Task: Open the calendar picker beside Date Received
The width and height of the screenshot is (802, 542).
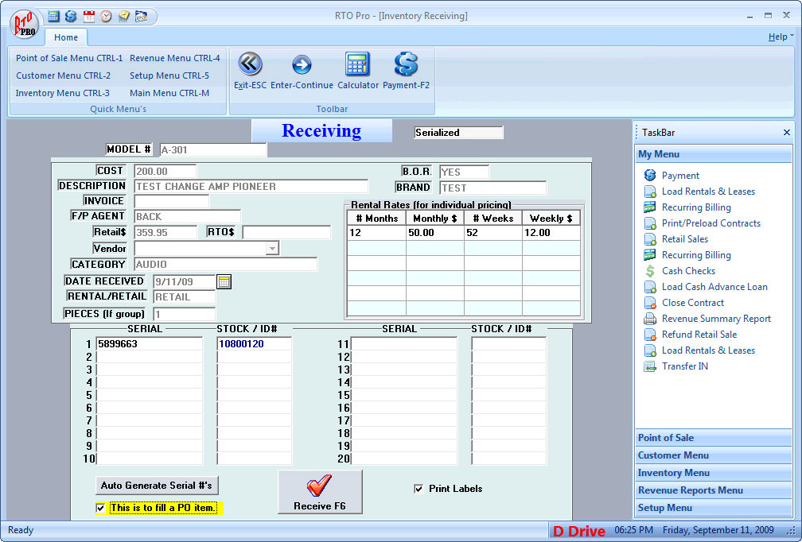Action: pos(224,281)
